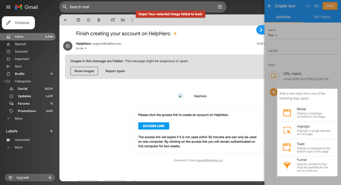341x185 pixels.
Task: Expand the More item below Promotions
Action: [18, 118]
